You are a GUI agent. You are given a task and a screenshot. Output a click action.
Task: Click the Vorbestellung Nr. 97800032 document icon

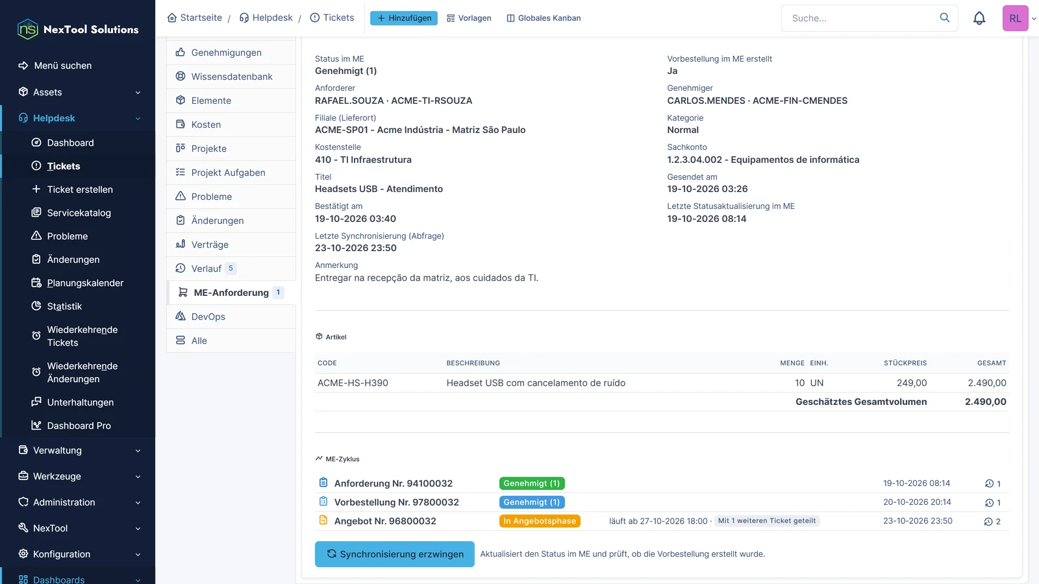[323, 502]
